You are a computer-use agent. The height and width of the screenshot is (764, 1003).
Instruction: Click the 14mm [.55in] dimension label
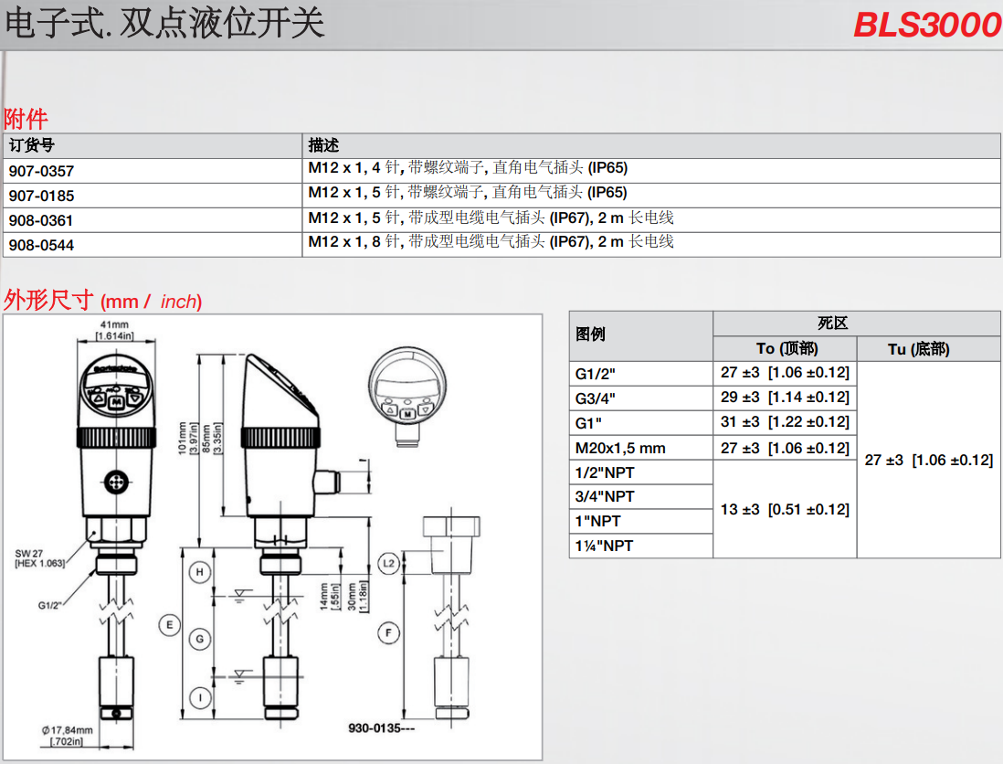click(328, 597)
